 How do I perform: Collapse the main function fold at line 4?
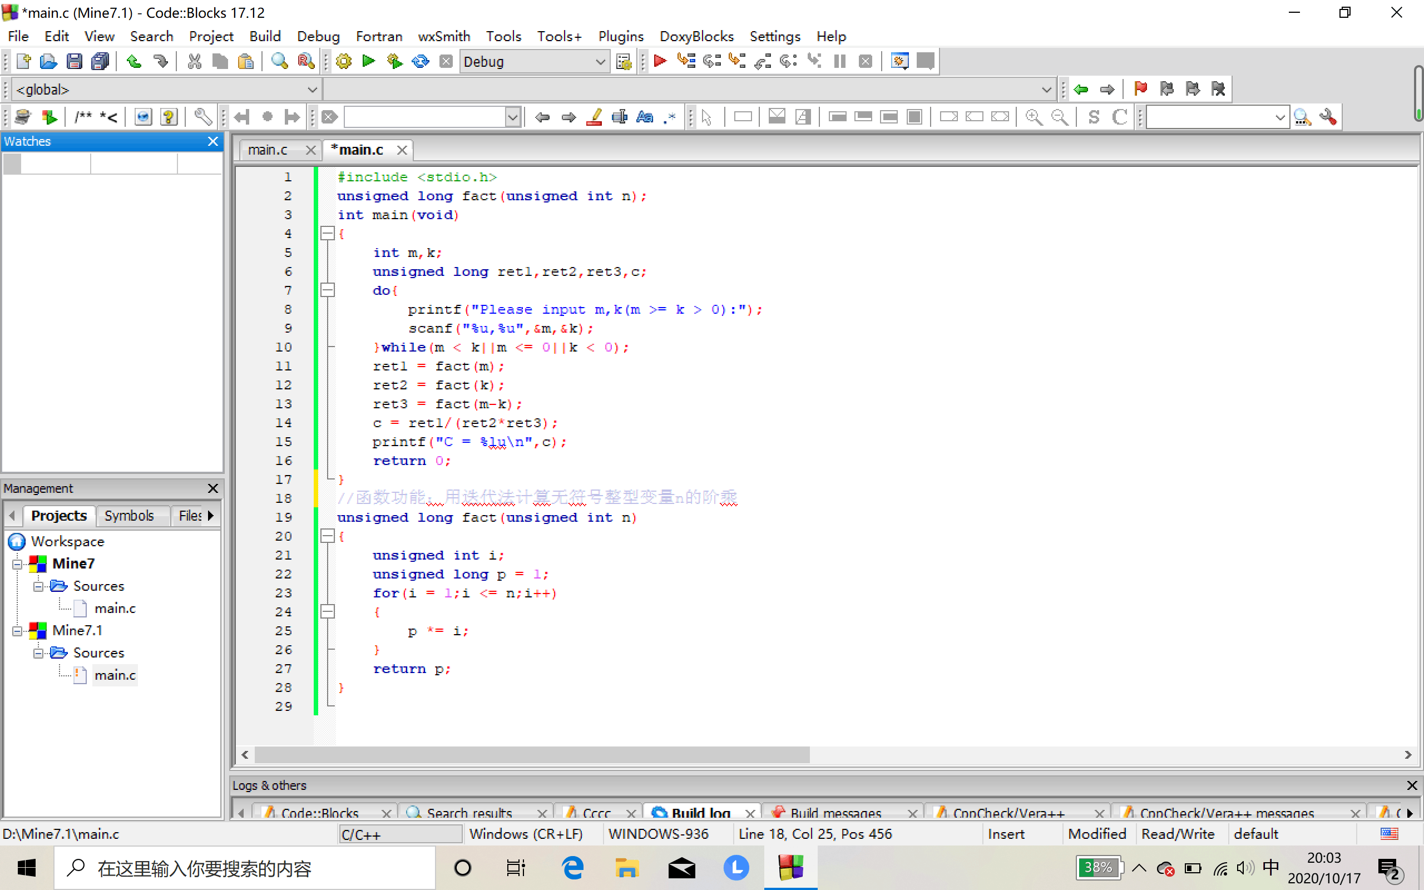click(x=328, y=233)
